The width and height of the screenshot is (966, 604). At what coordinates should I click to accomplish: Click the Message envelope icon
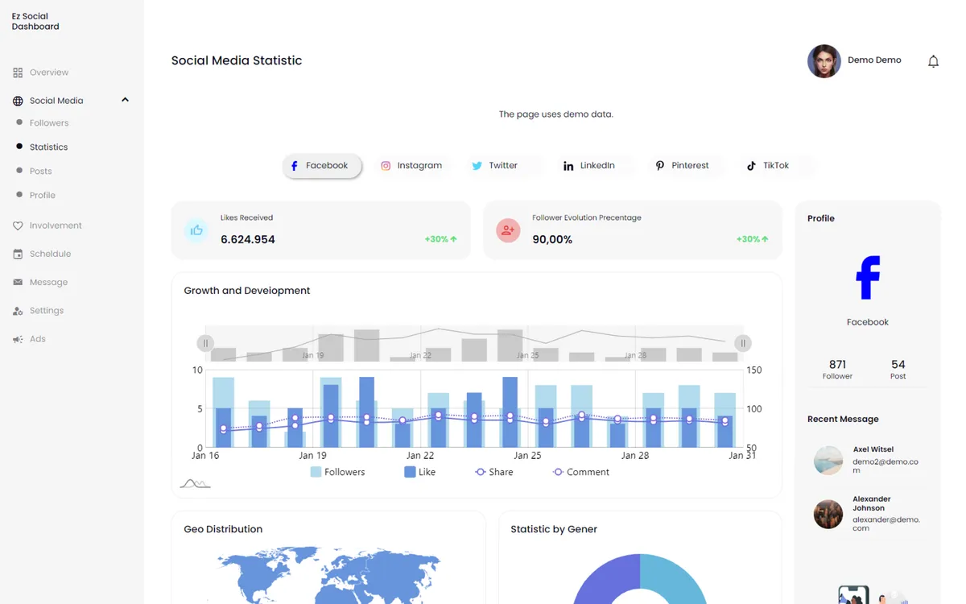tap(18, 283)
